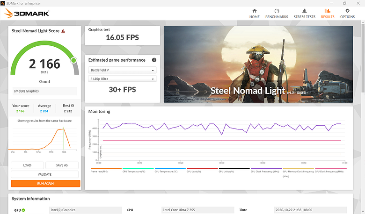Image resolution: width=365 pixels, height=214 pixels.
Task: Click the Steel Nomad Light Score title
Action: click(x=36, y=31)
